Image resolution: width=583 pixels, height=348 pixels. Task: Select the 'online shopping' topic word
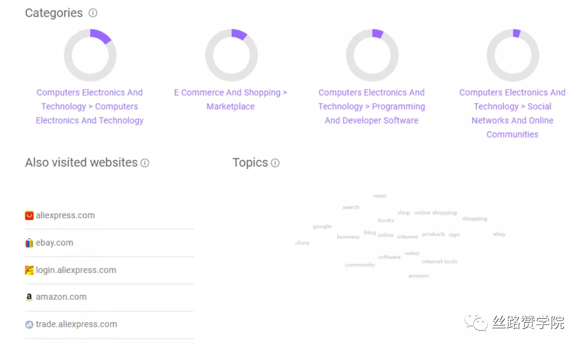(x=436, y=213)
